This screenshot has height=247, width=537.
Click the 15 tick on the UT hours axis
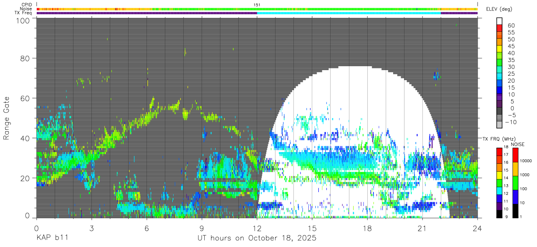click(312, 228)
